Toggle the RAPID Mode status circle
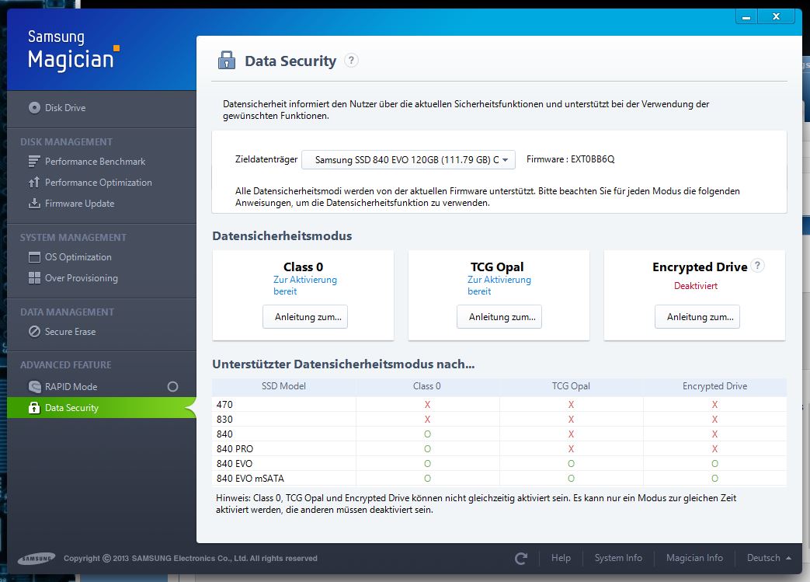The height and width of the screenshot is (582, 810). click(x=172, y=387)
